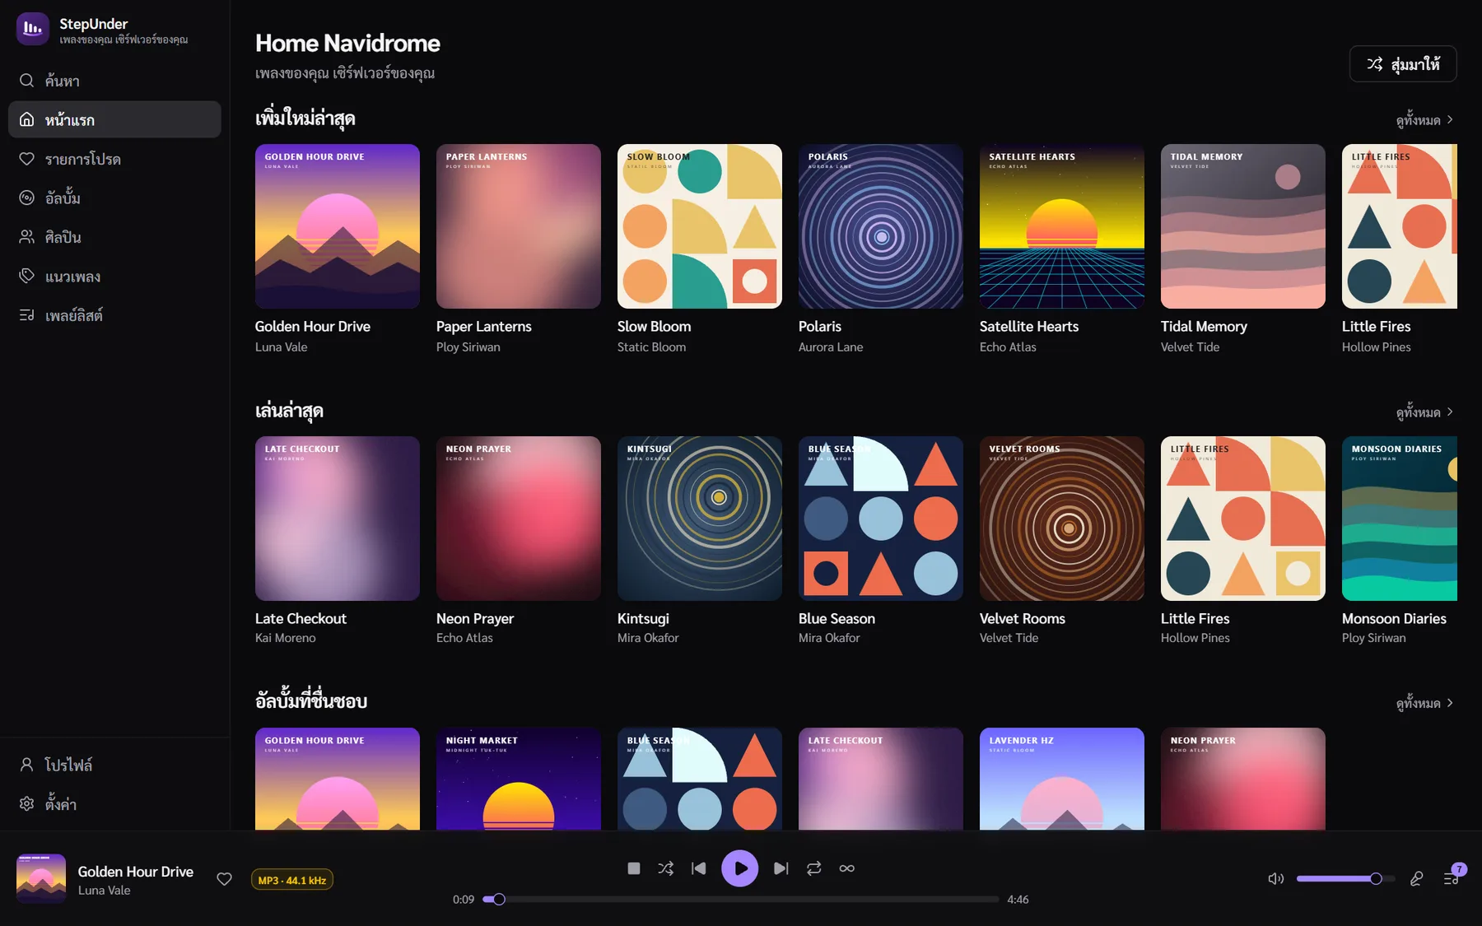Open the Polaris album cover
The height and width of the screenshot is (926, 1482).
pos(881,226)
